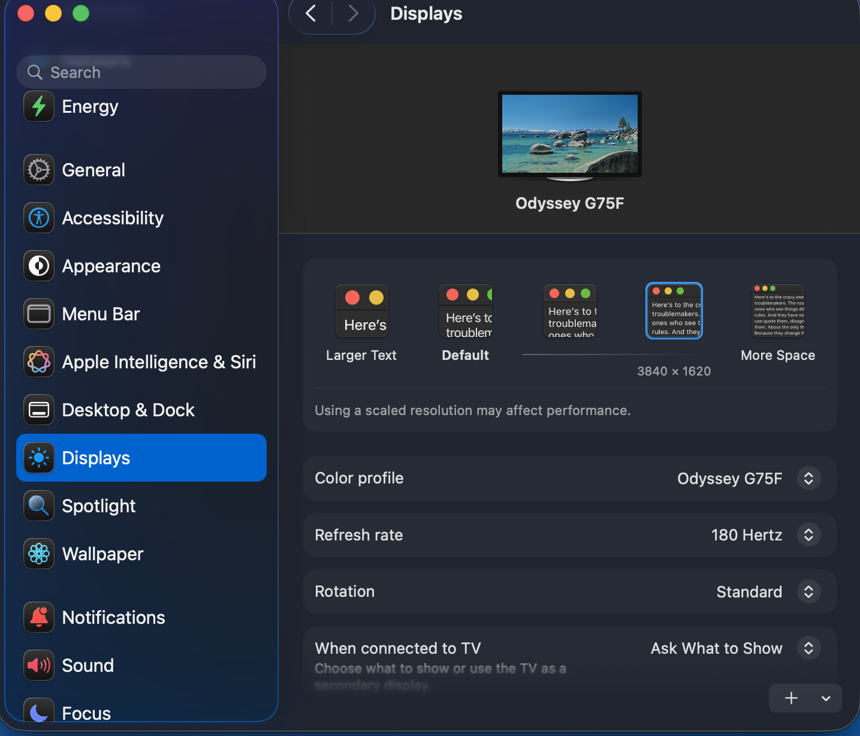This screenshot has width=860, height=736.
Task: Open Notifications settings in the sidebar
Action: coord(141,617)
